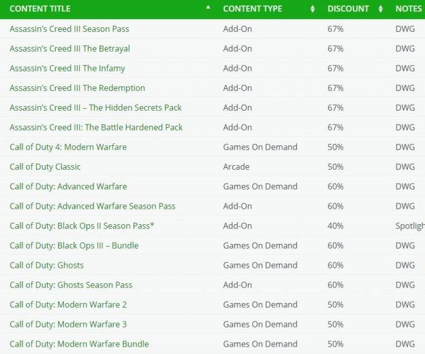Click the NOTES column header
The image size is (425, 354).
409,9
